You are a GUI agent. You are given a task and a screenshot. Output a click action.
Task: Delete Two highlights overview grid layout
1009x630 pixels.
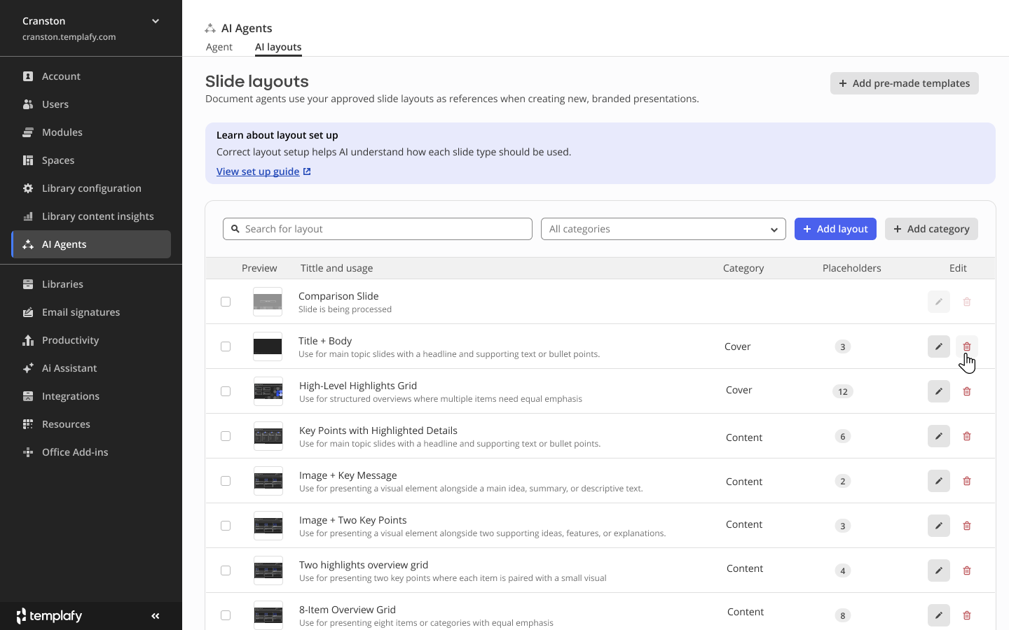point(967,570)
